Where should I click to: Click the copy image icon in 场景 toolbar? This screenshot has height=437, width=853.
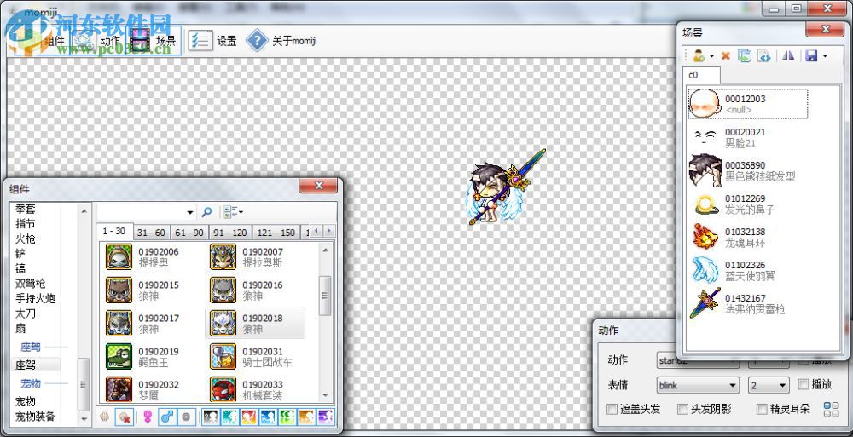pos(745,55)
